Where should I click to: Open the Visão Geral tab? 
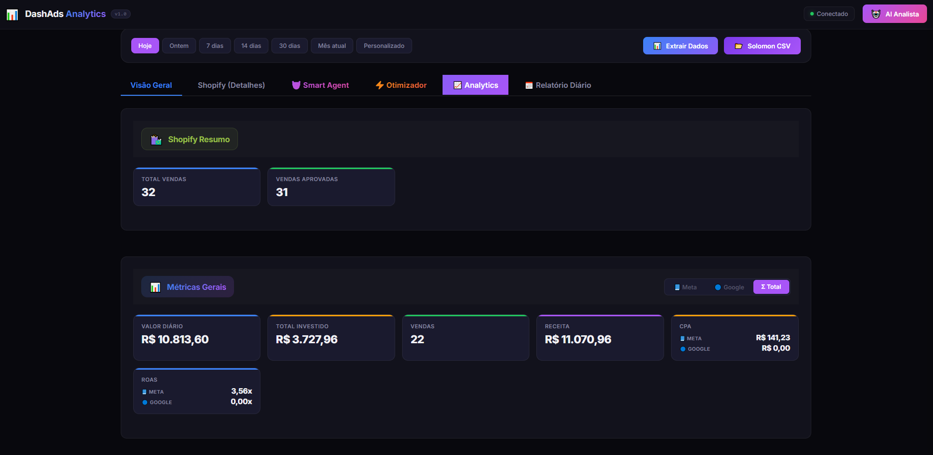coord(151,85)
